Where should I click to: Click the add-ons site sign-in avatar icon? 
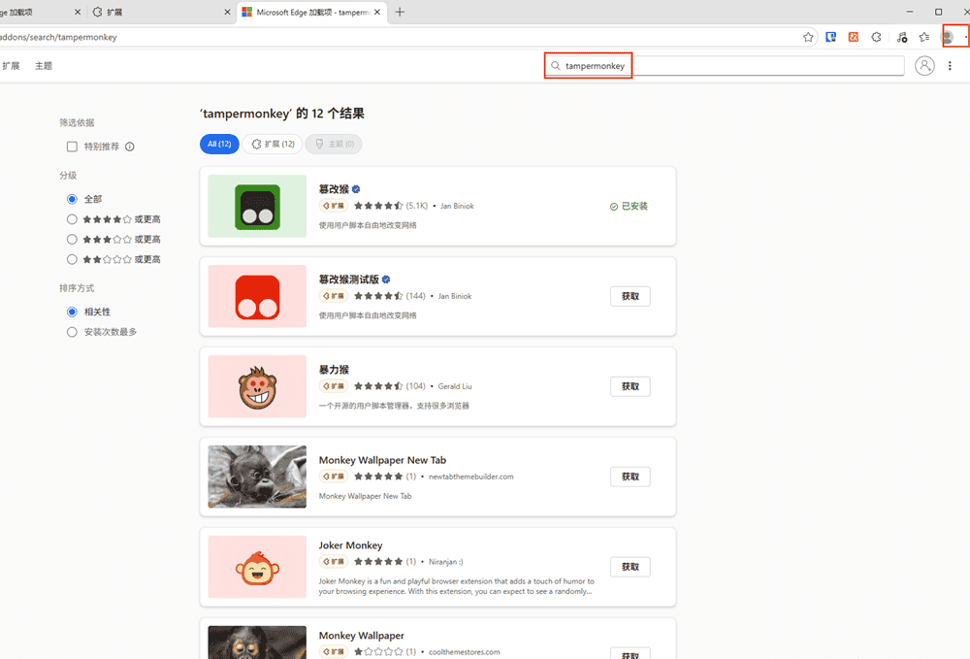pyautogui.click(x=924, y=66)
